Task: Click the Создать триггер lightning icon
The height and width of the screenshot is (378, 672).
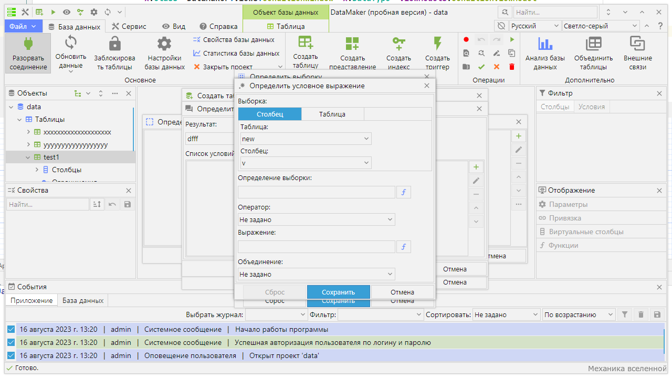Action: point(437,43)
